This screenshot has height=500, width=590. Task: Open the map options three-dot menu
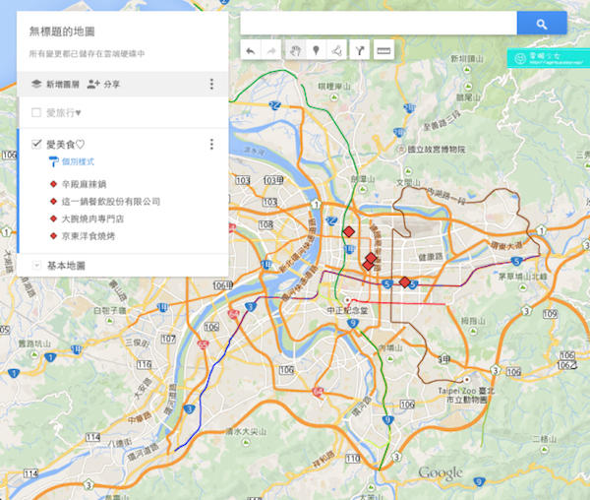211,85
